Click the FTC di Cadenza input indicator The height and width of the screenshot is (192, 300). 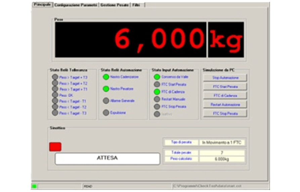157,92
